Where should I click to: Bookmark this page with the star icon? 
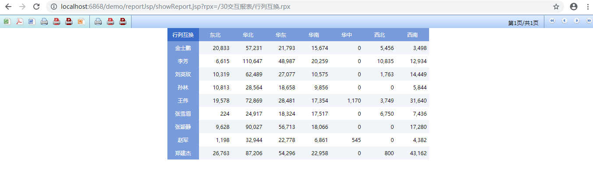(556, 7)
